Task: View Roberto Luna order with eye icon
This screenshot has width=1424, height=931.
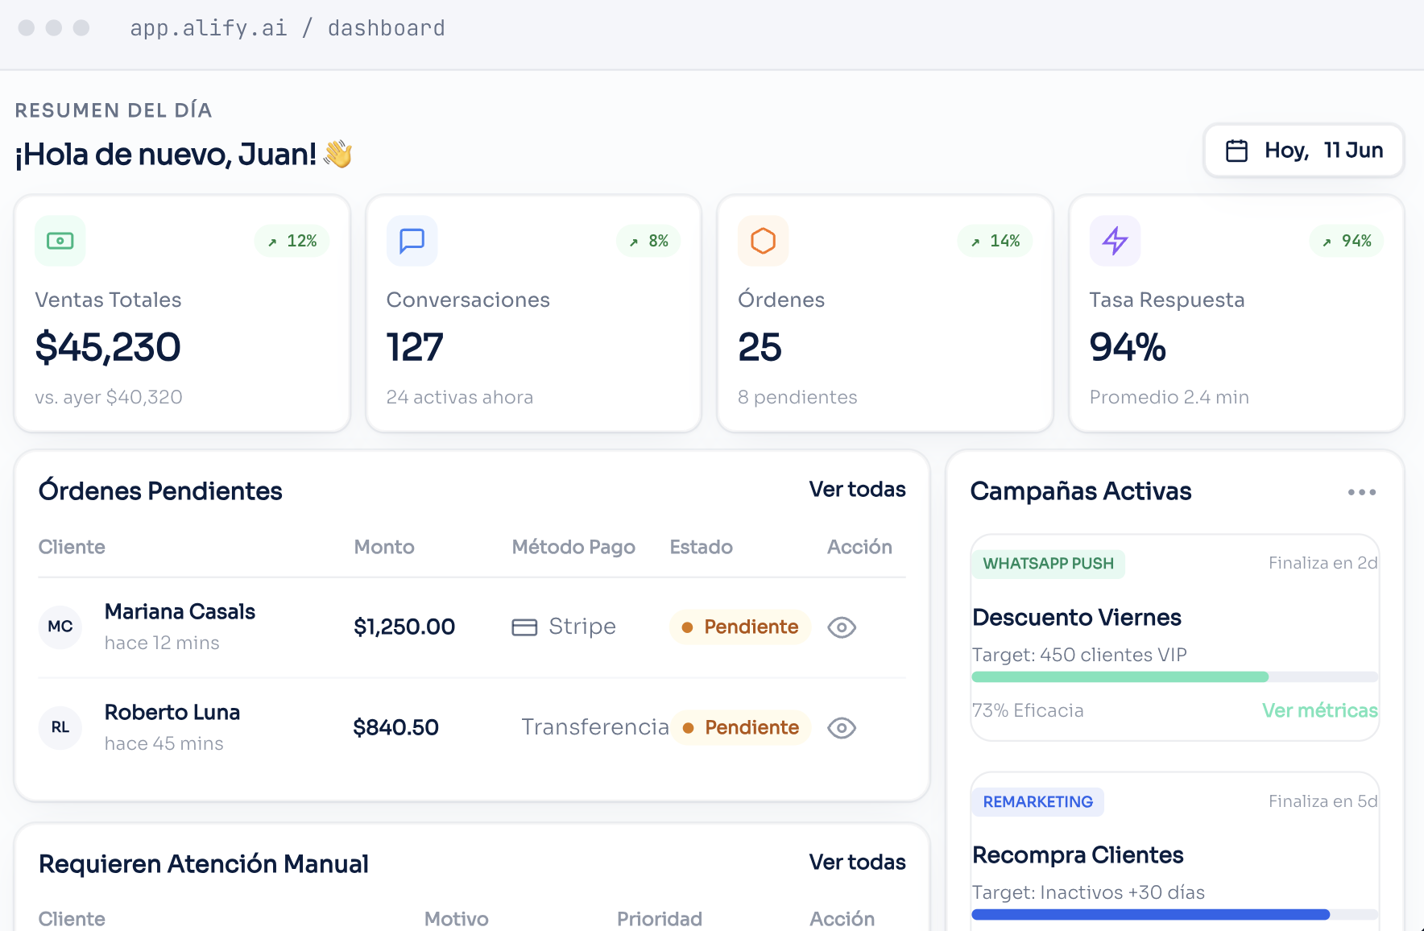Action: click(842, 728)
